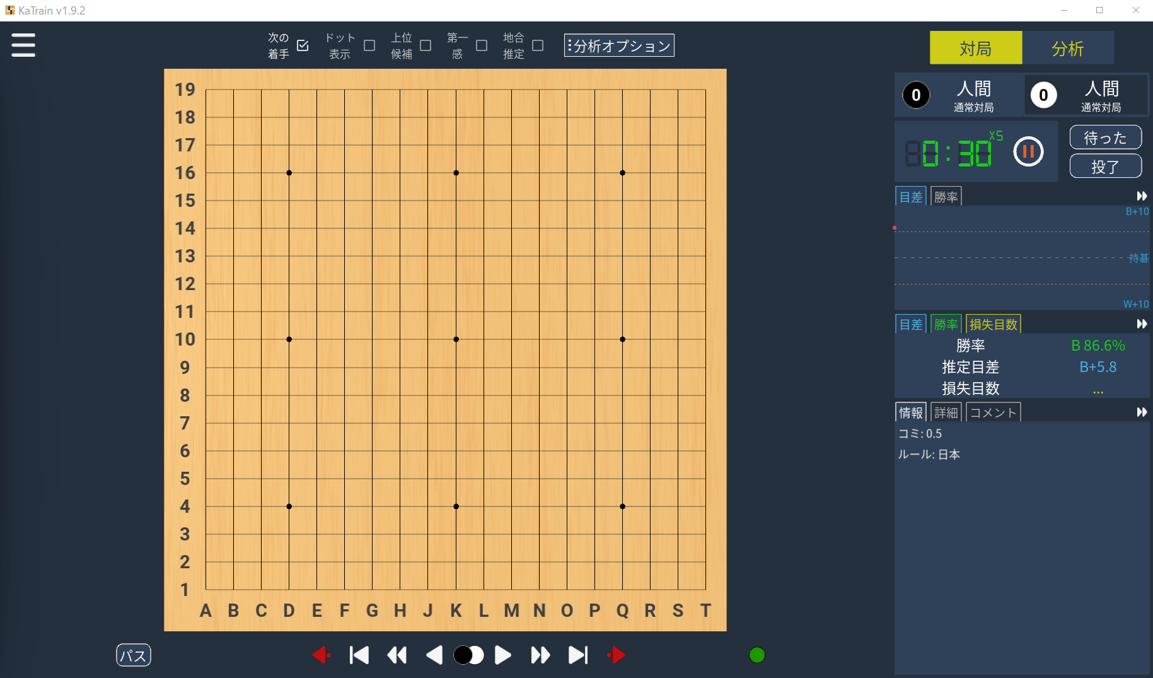
Task: Step back one move with left arrow
Action: pyautogui.click(x=434, y=655)
